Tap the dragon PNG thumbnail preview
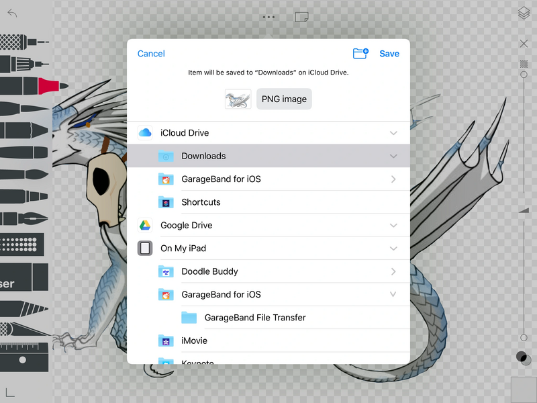The height and width of the screenshot is (403, 537). [x=238, y=99]
